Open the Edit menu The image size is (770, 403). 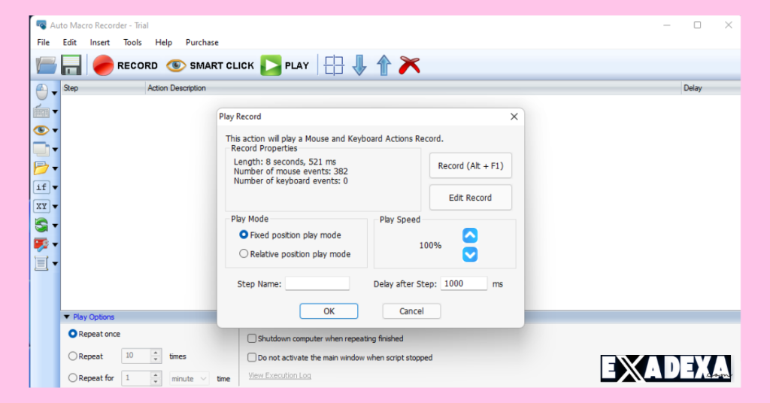pos(70,42)
